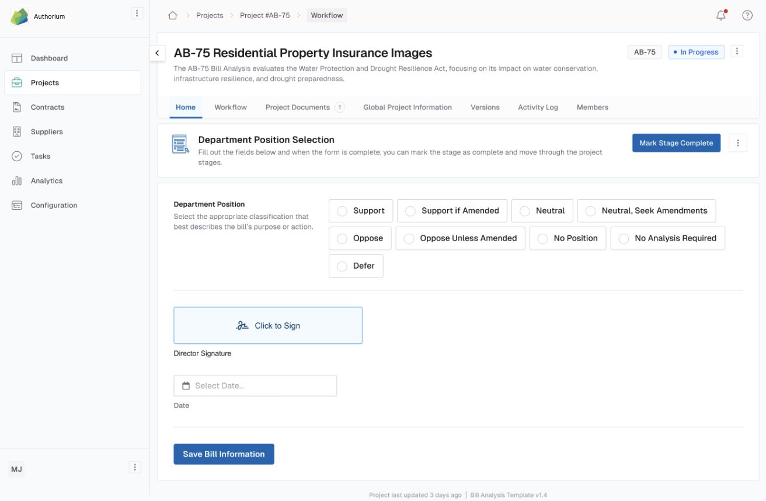Click the Select Date input field
The image size is (766, 501).
pyautogui.click(x=255, y=386)
